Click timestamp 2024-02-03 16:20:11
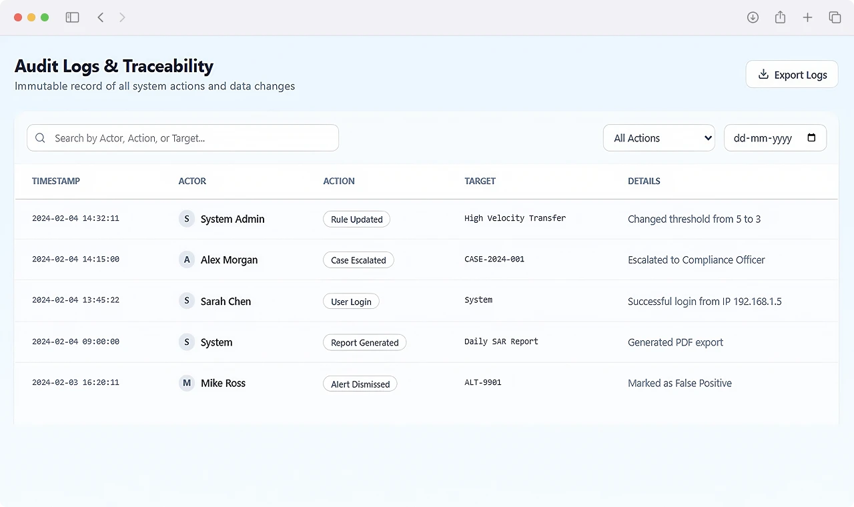Image resolution: width=854 pixels, height=507 pixels. pyautogui.click(x=75, y=382)
